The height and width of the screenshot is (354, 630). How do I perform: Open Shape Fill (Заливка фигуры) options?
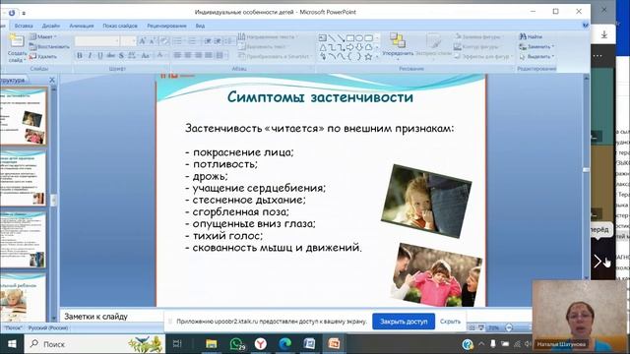tap(478, 36)
